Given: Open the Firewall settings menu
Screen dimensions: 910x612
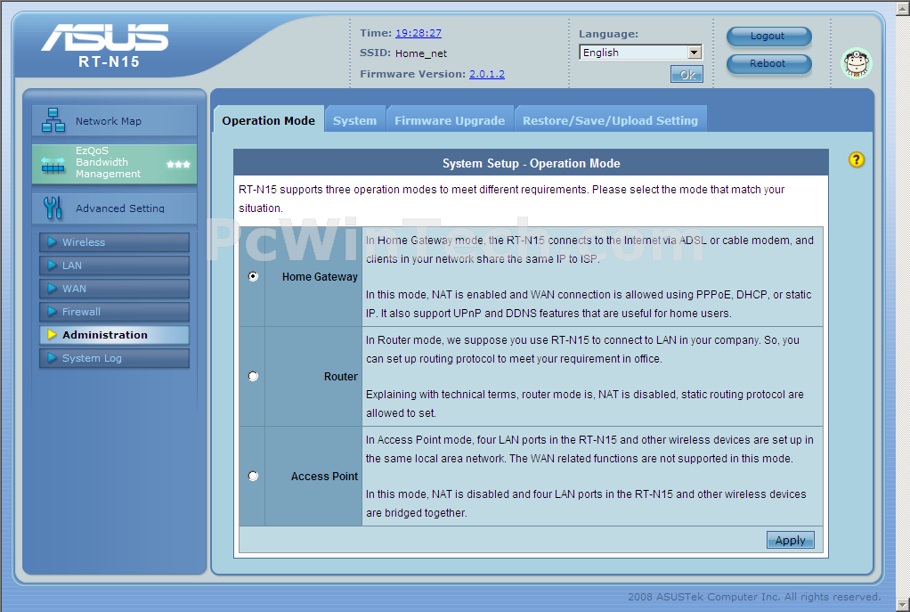Looking at the screenshot, I should [x=114, y=312].
